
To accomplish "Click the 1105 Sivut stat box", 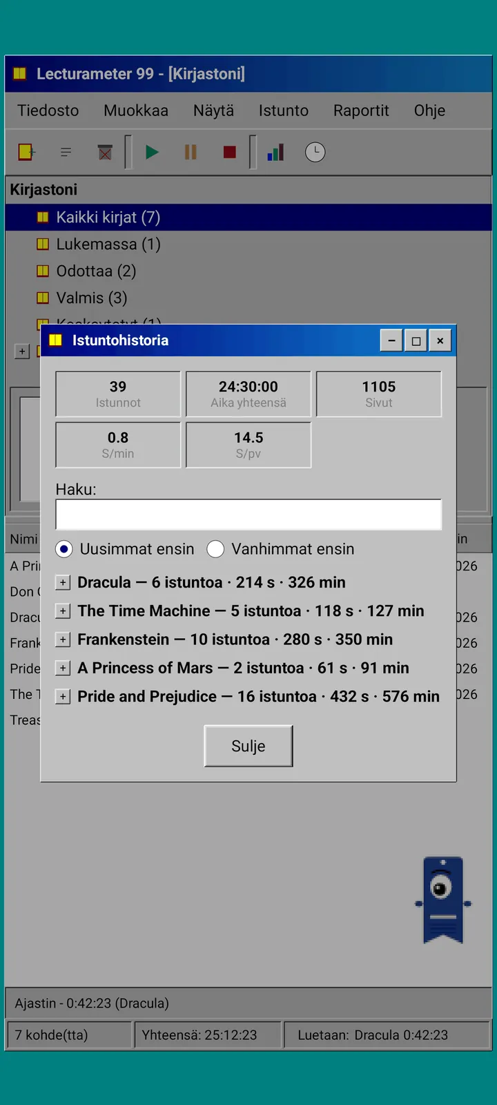I will (x=379, y=394).
